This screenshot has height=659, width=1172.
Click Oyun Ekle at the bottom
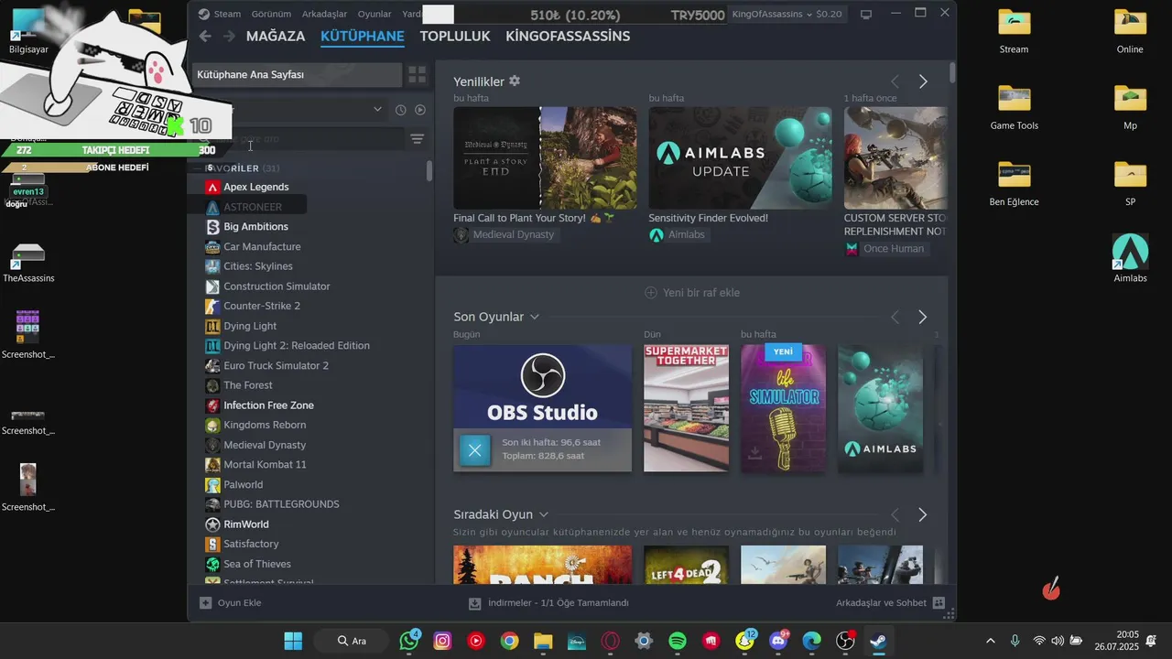[231, 603]
